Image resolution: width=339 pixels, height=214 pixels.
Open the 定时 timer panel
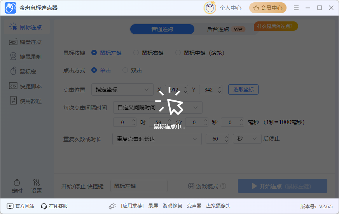[17, 186]
